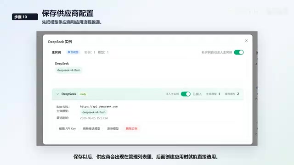Click red 删除实例 button
294x165 pixels.
tap(132, 129)
